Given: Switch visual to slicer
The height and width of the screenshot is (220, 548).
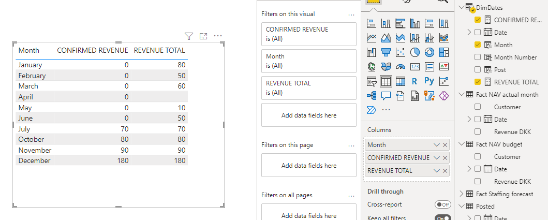Looking at the screenshot, I should [371, 81].
